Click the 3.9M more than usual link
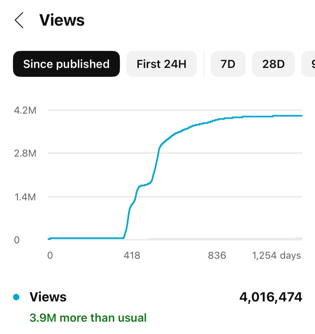Image resolution: width=315 pixels, height=334 pixels. [x=88, y=318]
